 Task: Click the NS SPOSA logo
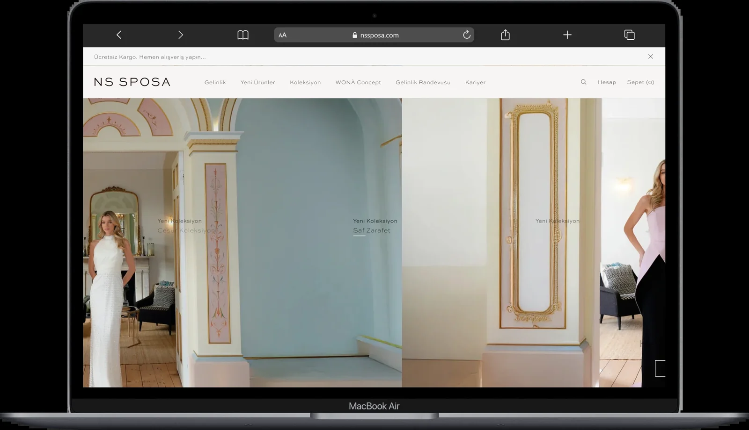(132, 82)
